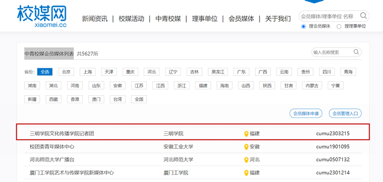Filter by 浙江 province
Image resolution: width=383 pixels, height=182 pixels.
(x=182, y=86)
